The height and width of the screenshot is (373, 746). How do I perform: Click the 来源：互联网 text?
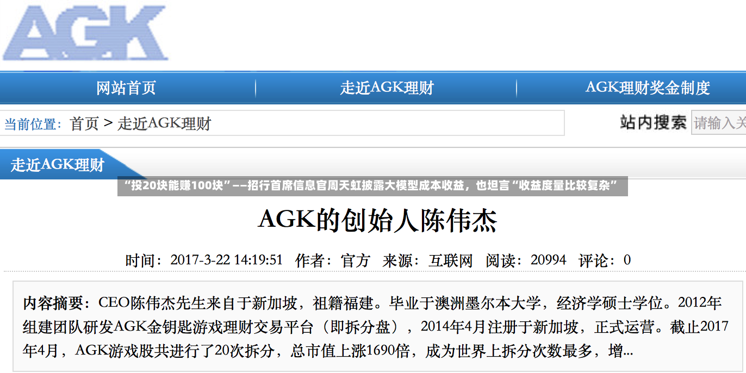[x=428, y=260]
